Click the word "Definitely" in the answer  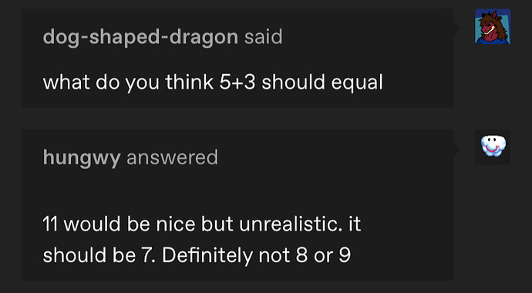point(207,256)
